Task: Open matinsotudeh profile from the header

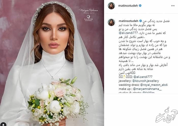Action: click(128, 6)
